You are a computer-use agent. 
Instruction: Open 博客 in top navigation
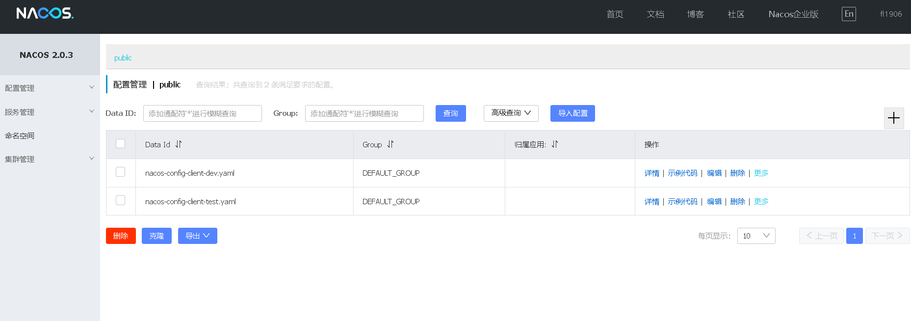click(x=696, y=14)
